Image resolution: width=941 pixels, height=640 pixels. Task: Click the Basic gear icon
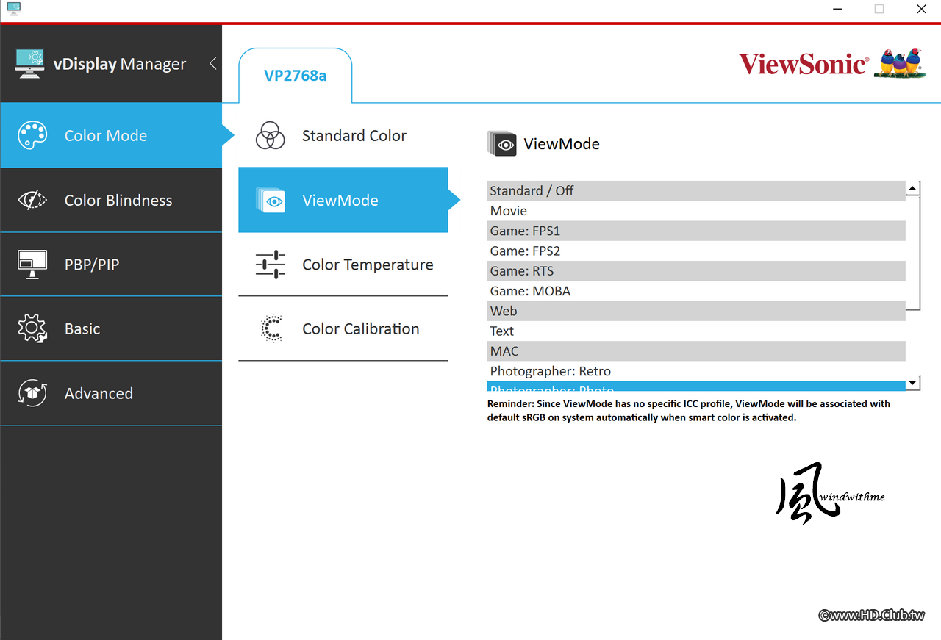(32, 328)
